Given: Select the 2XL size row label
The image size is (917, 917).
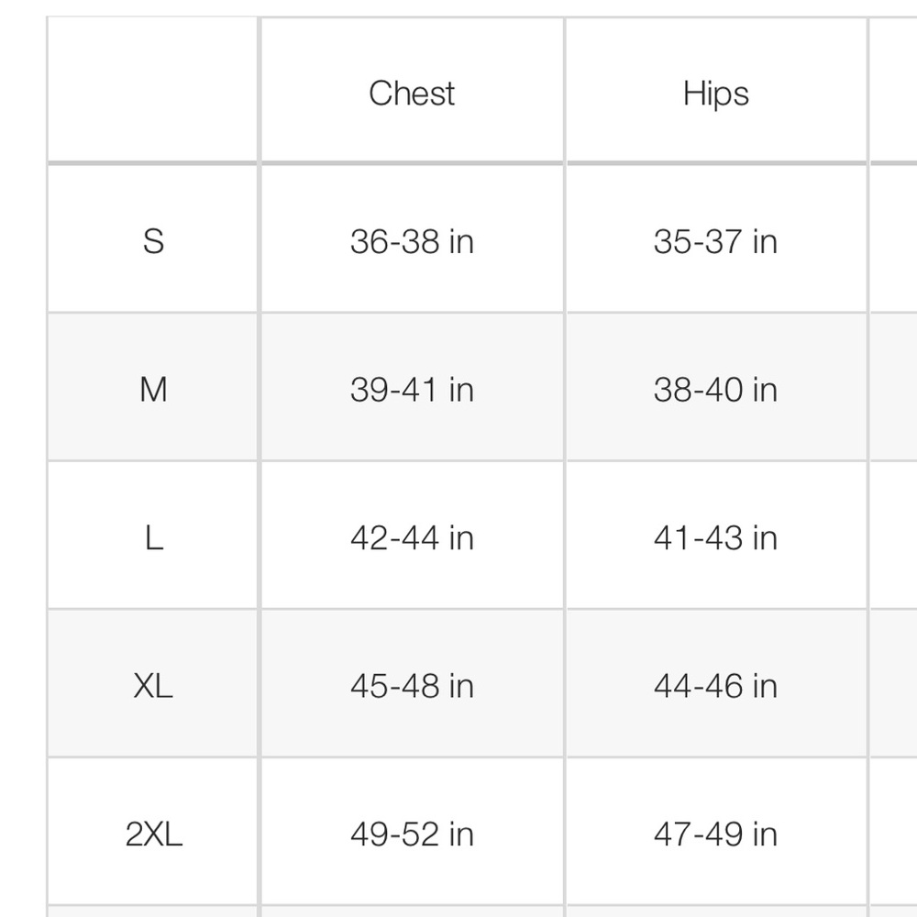Looking at the screenshot, I should pos(152,831).
